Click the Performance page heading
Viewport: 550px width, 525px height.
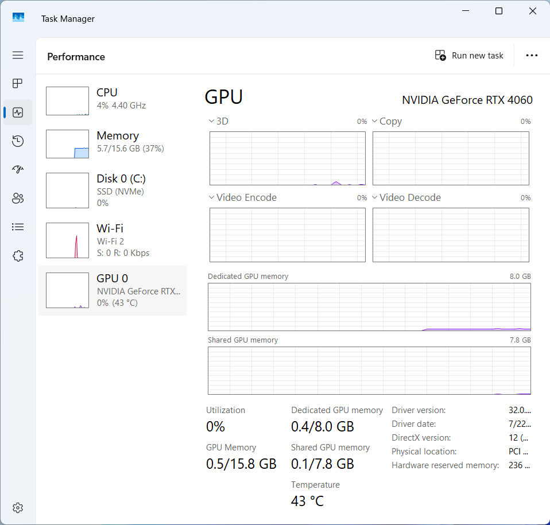pos(76,57)
